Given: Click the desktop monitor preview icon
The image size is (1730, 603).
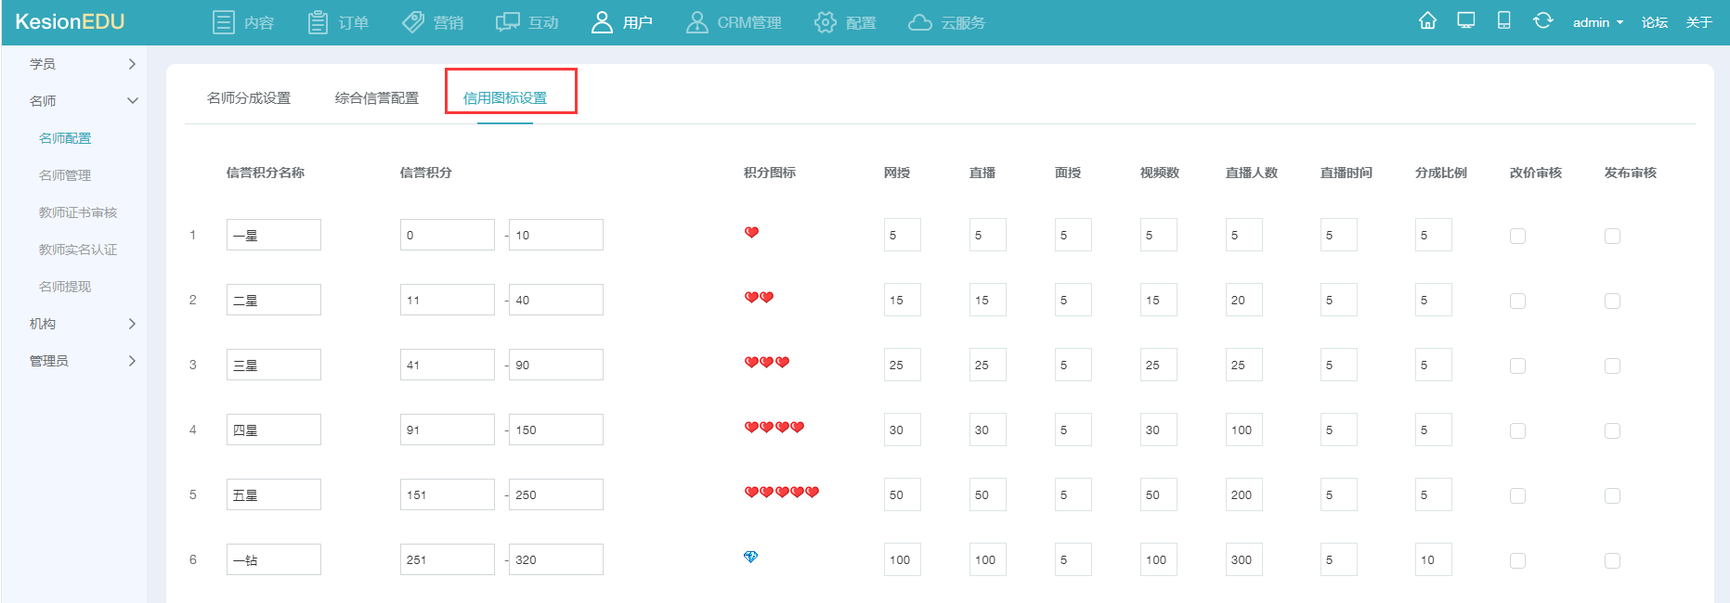Looking at the screenshot, I should [1466, 21].
